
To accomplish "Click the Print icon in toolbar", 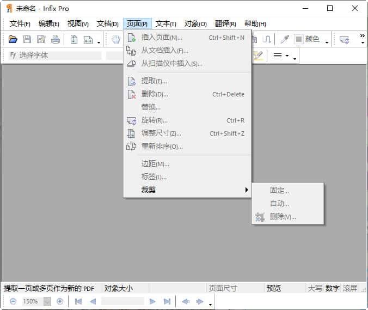I will click(x=56, y=39).
